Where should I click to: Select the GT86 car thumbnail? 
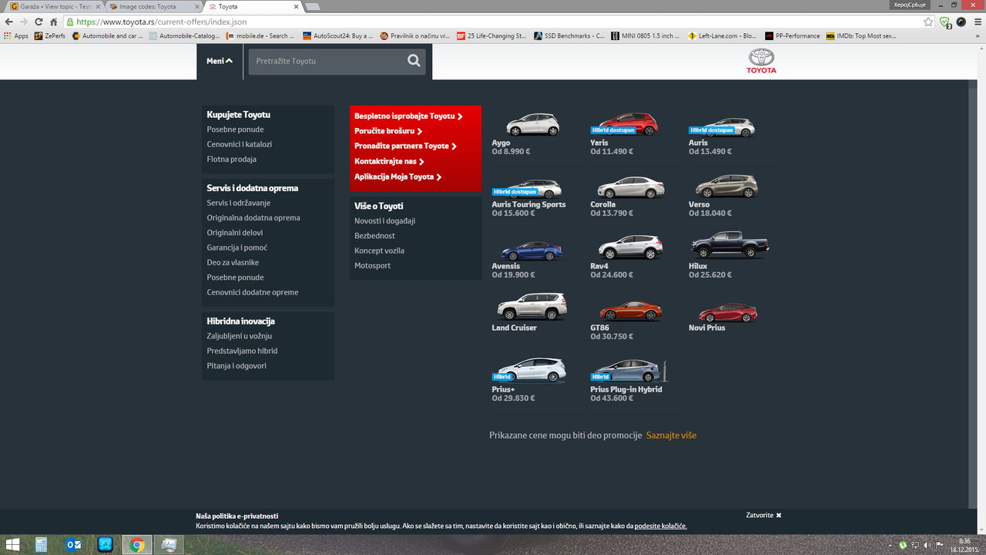pos(631,311)
